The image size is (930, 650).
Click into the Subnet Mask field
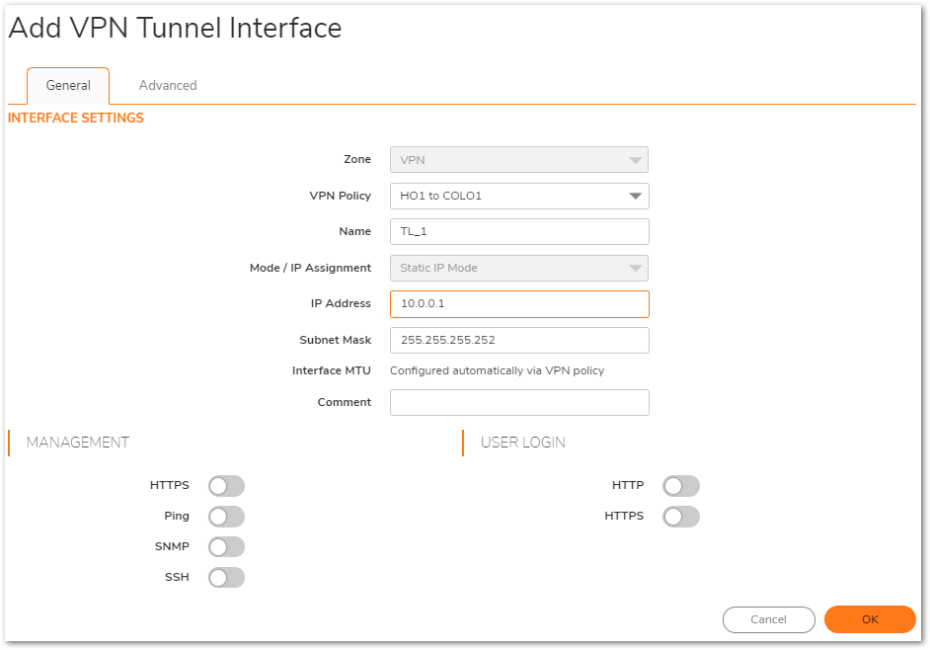tap(518, 340)
